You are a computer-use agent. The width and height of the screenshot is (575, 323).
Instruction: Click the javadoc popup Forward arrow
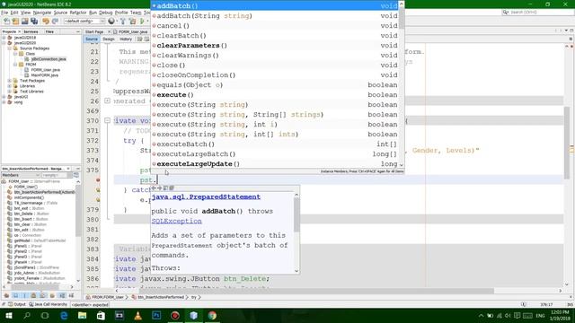[160, 188]
